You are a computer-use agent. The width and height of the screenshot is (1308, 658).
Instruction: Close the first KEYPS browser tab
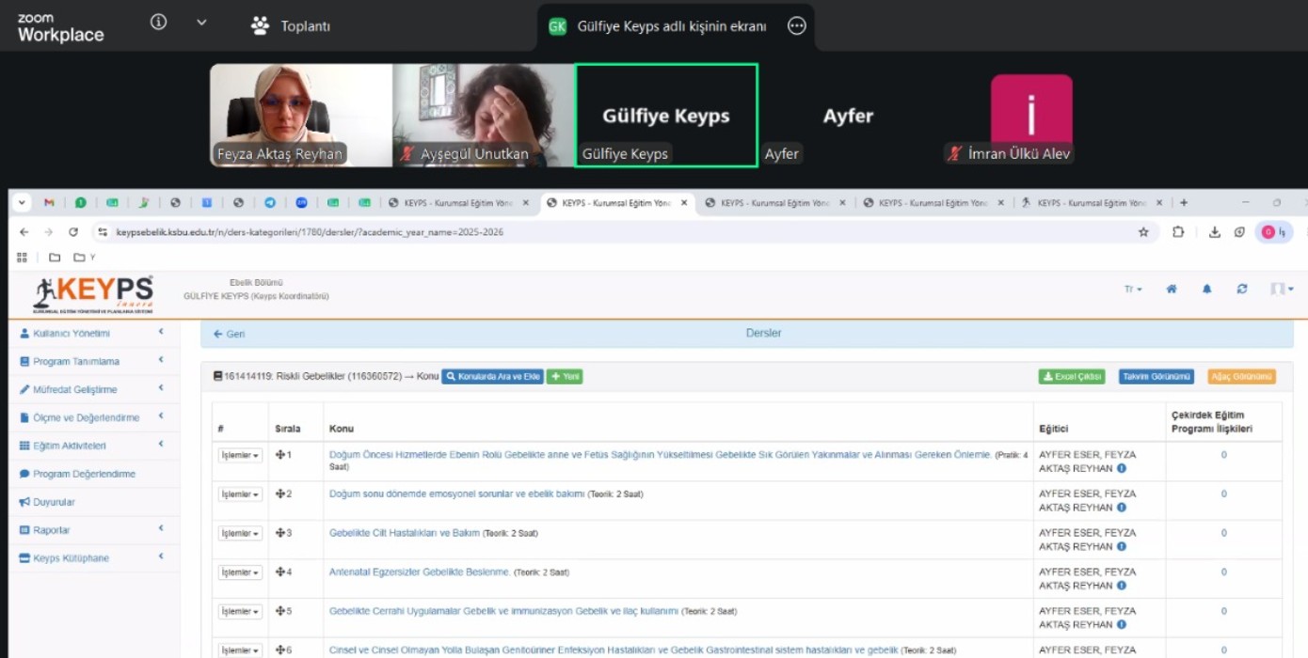pyautogui.click(x=525, y=202)
